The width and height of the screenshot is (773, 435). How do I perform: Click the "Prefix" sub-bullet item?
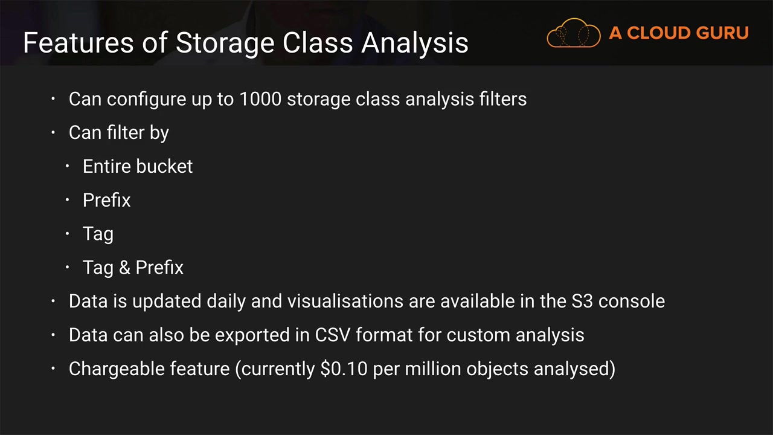pos(106,201)
